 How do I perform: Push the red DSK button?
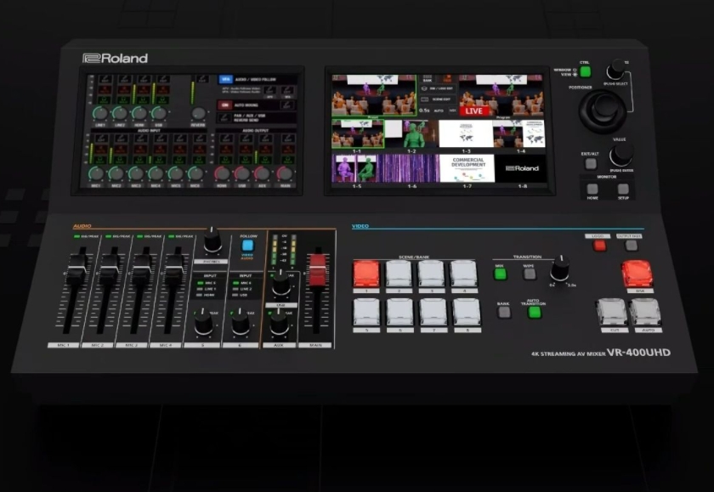coord(637,273)
